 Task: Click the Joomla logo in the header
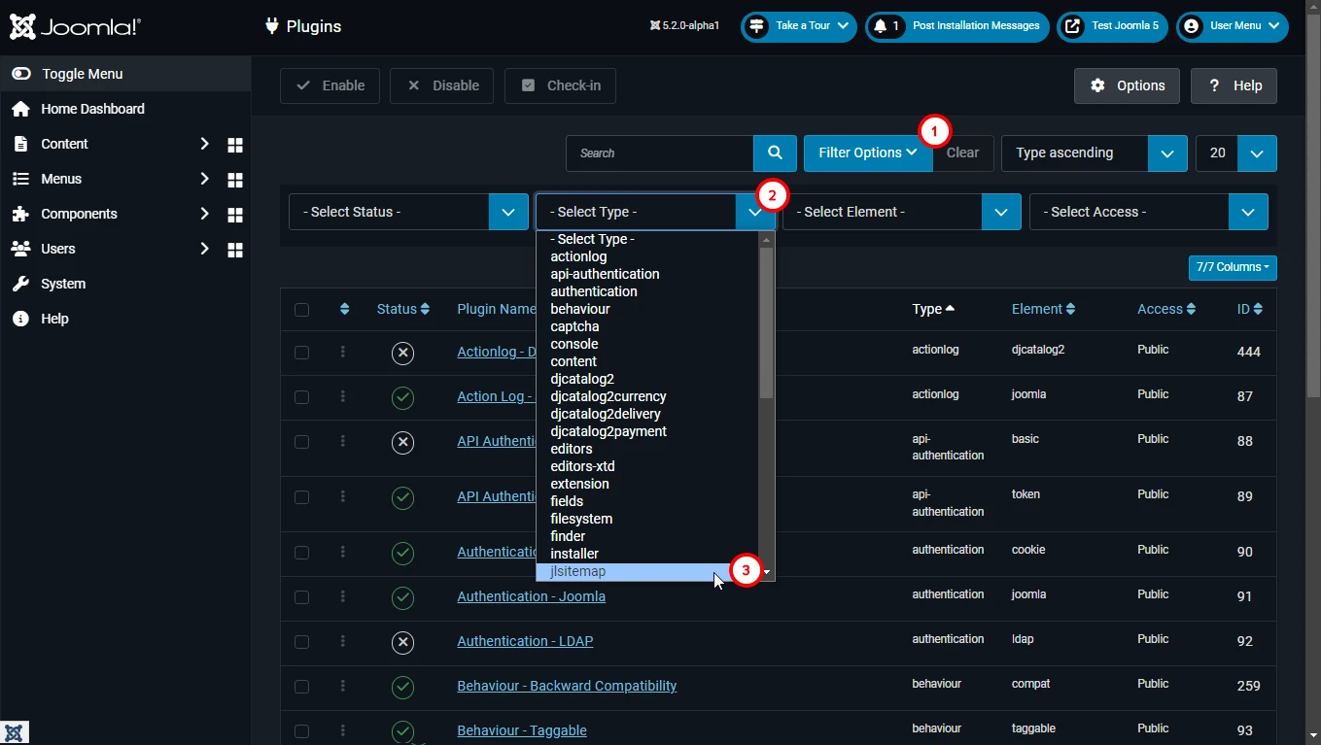click(75, 26)
